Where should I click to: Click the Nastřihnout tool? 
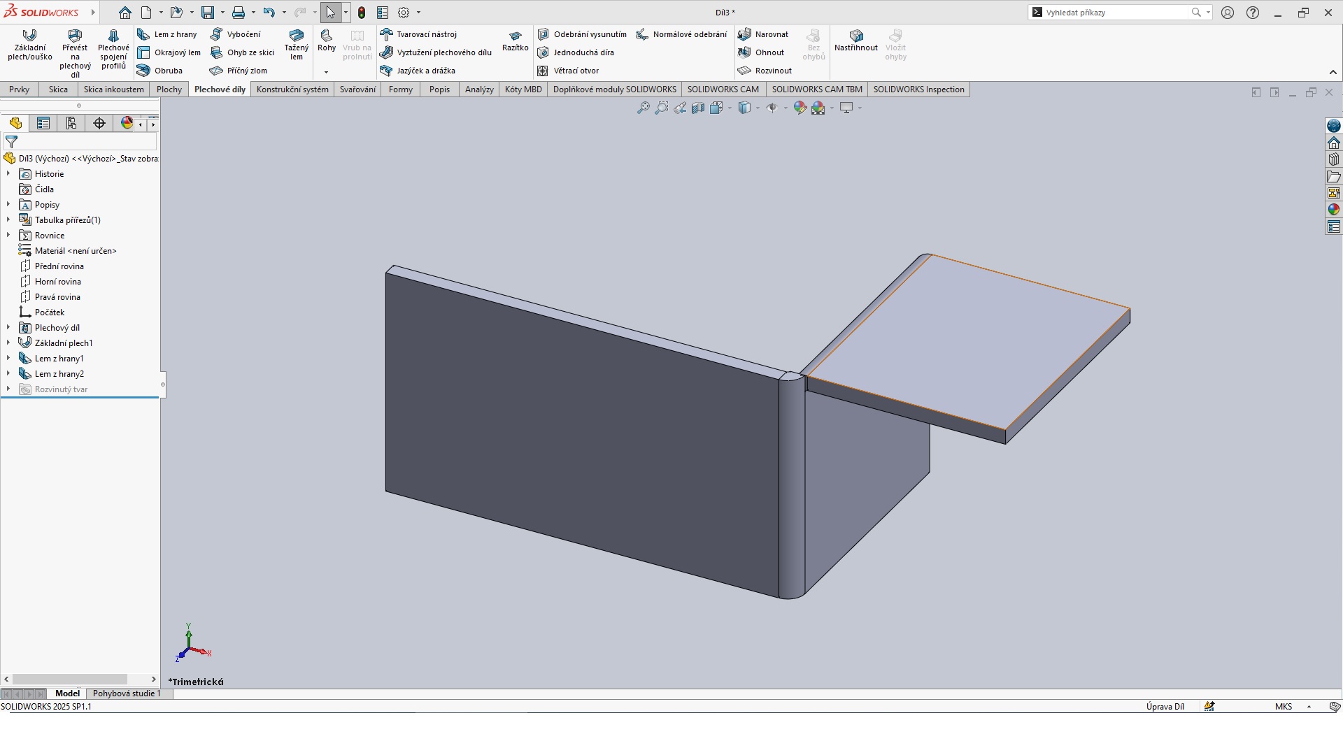[856, 41]
